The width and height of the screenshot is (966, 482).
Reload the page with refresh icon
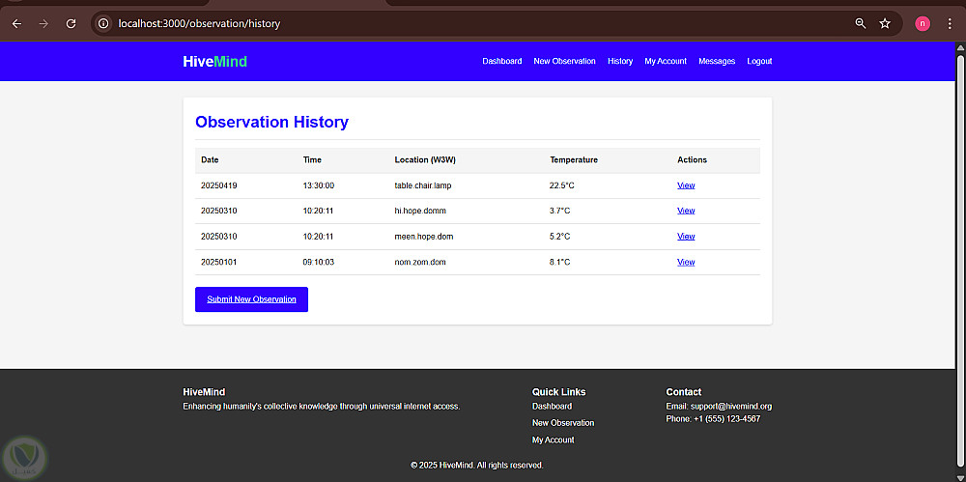coord(71,23)
